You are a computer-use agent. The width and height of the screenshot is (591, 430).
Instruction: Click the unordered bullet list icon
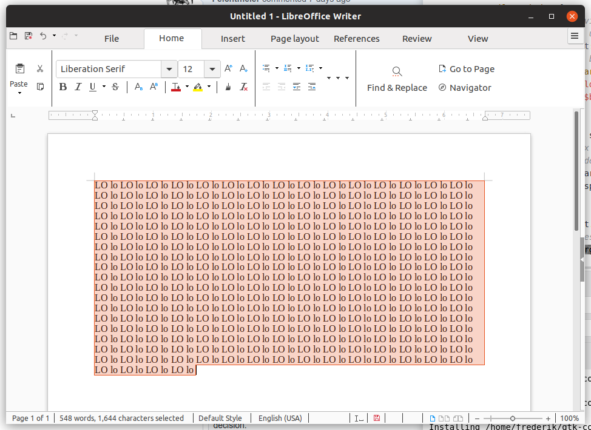(266, 68)
